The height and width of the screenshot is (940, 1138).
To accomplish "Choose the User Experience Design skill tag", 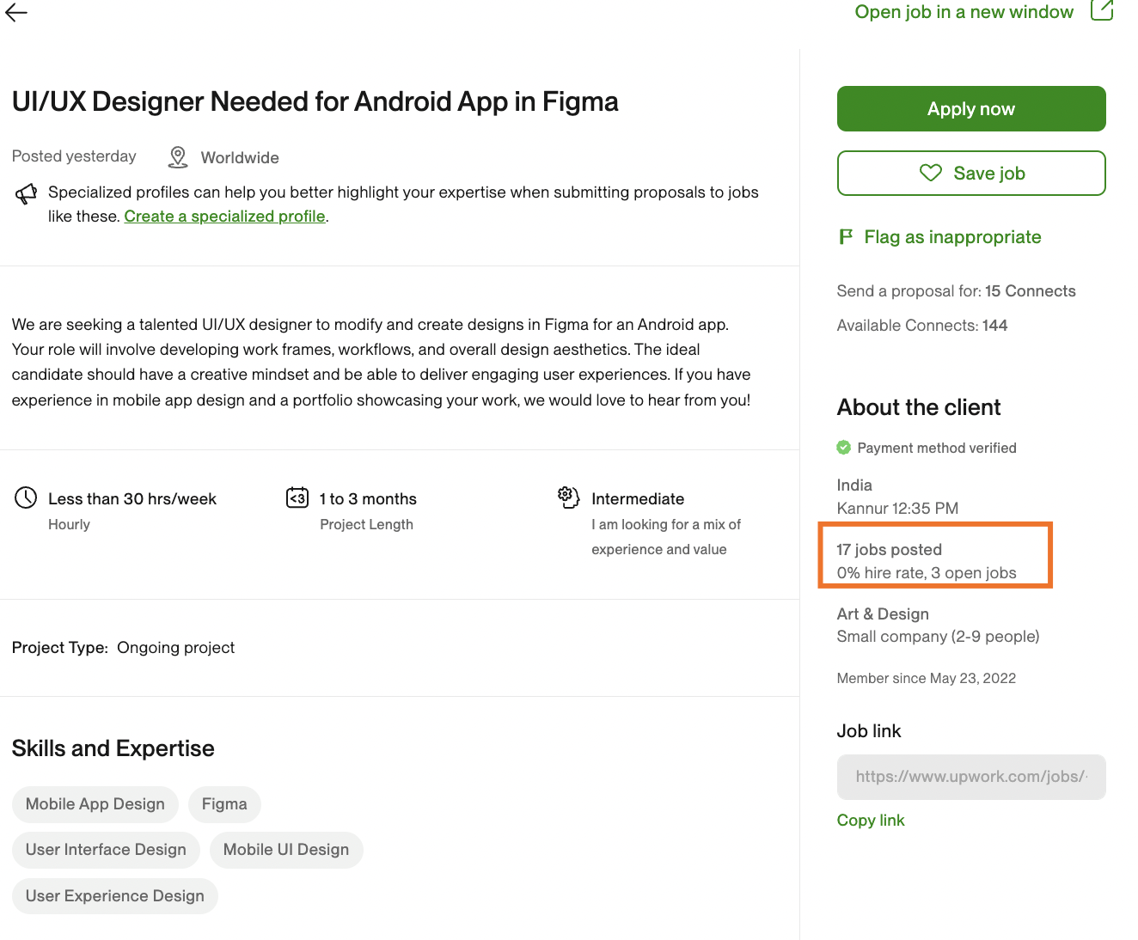I will [x=115, y=896].
